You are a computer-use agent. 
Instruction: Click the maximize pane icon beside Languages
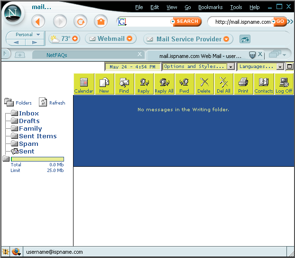289,67
